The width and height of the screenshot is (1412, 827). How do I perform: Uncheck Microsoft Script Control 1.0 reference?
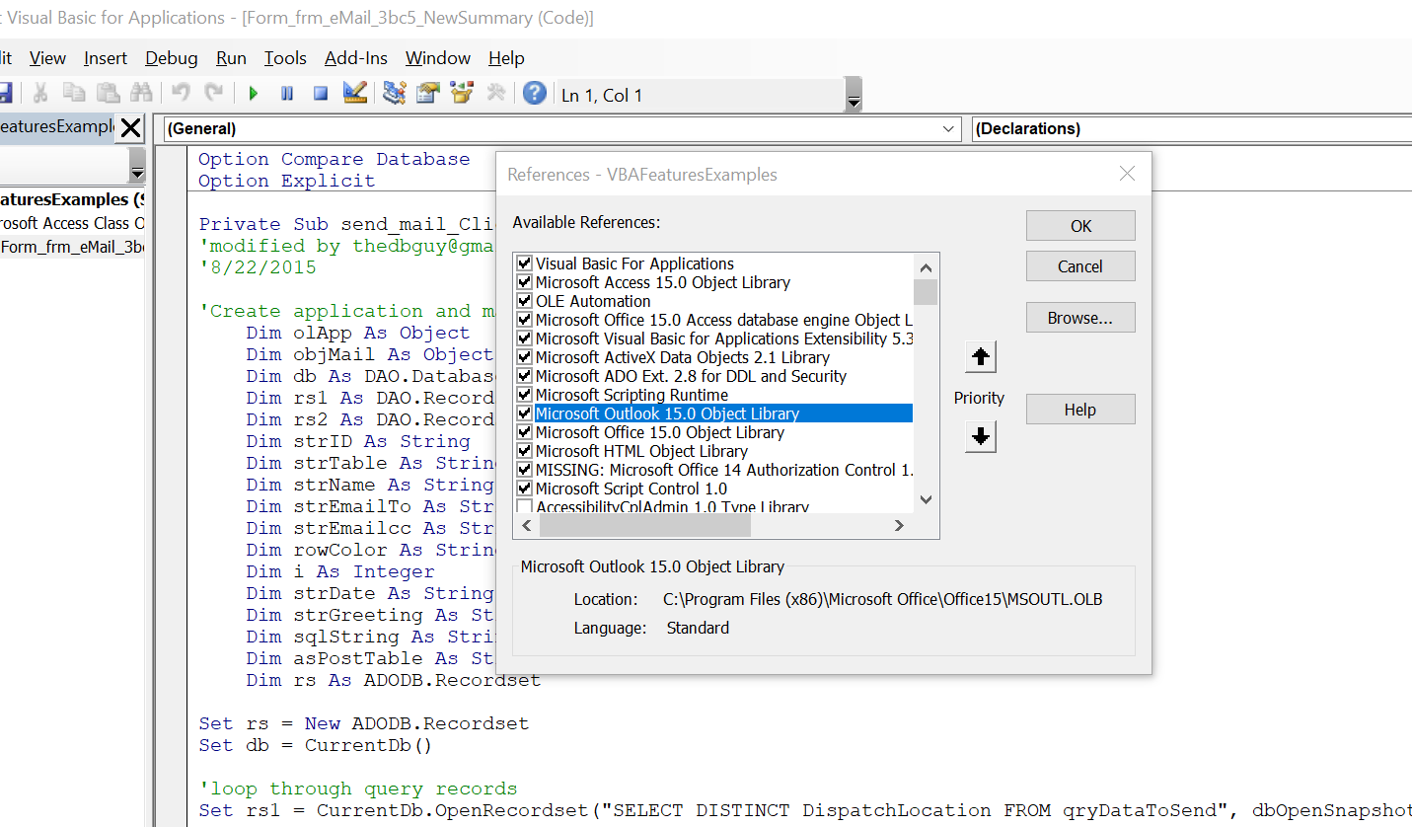pyautogui.click(x=524, y=489)
